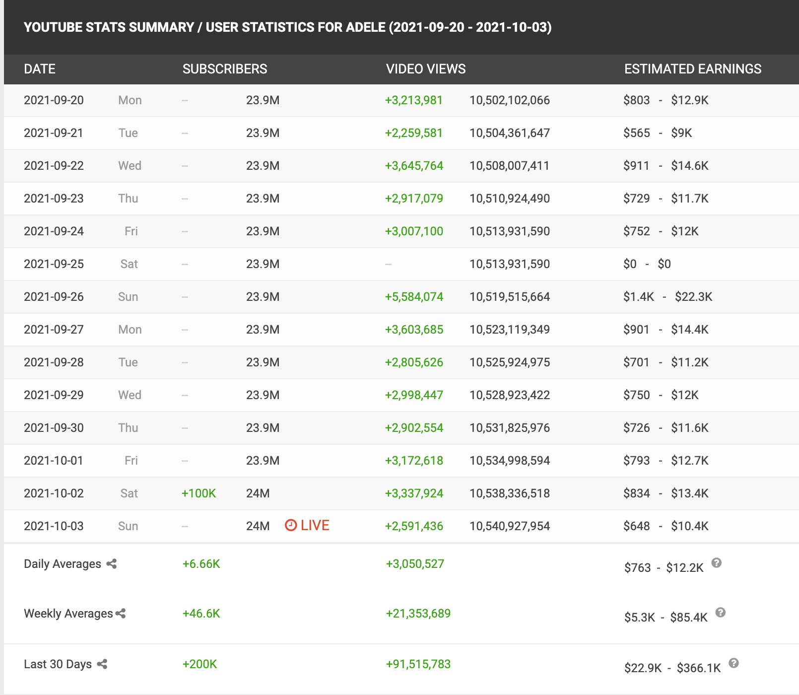Select the date 2021-10-02
The height and width of the screenshot is (695, 799).
54,493
